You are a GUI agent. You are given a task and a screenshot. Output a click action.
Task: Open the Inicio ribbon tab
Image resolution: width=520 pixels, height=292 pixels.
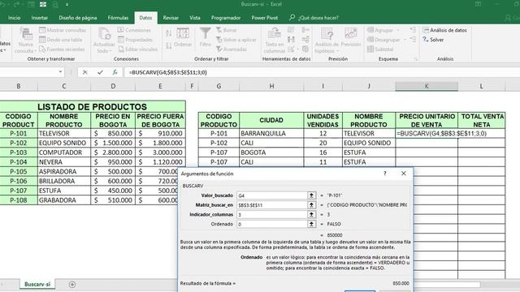click(15, 18)
